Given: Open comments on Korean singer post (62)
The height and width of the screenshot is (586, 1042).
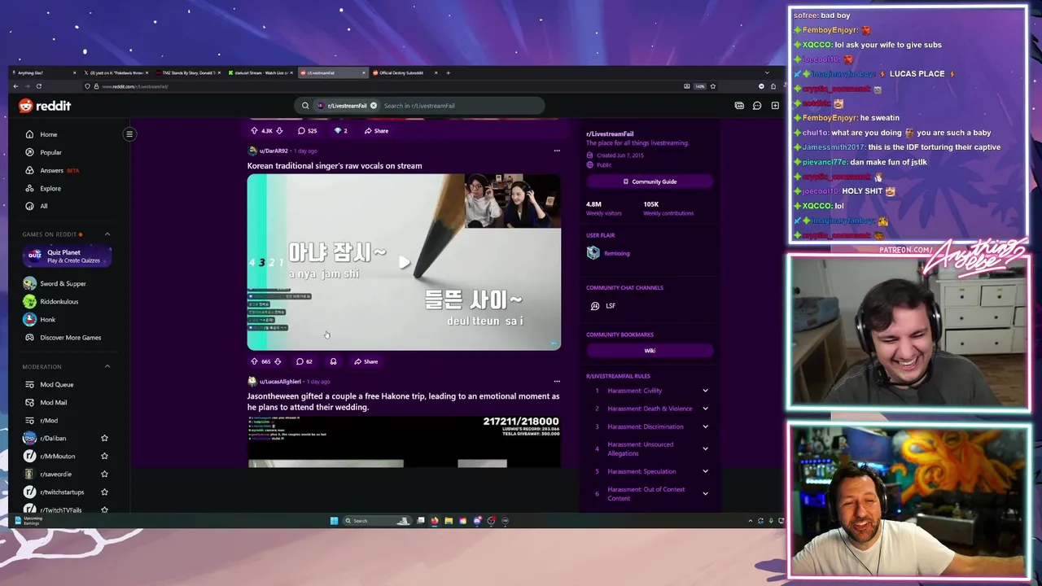Looking at the screenshot, I should (304, 361).
